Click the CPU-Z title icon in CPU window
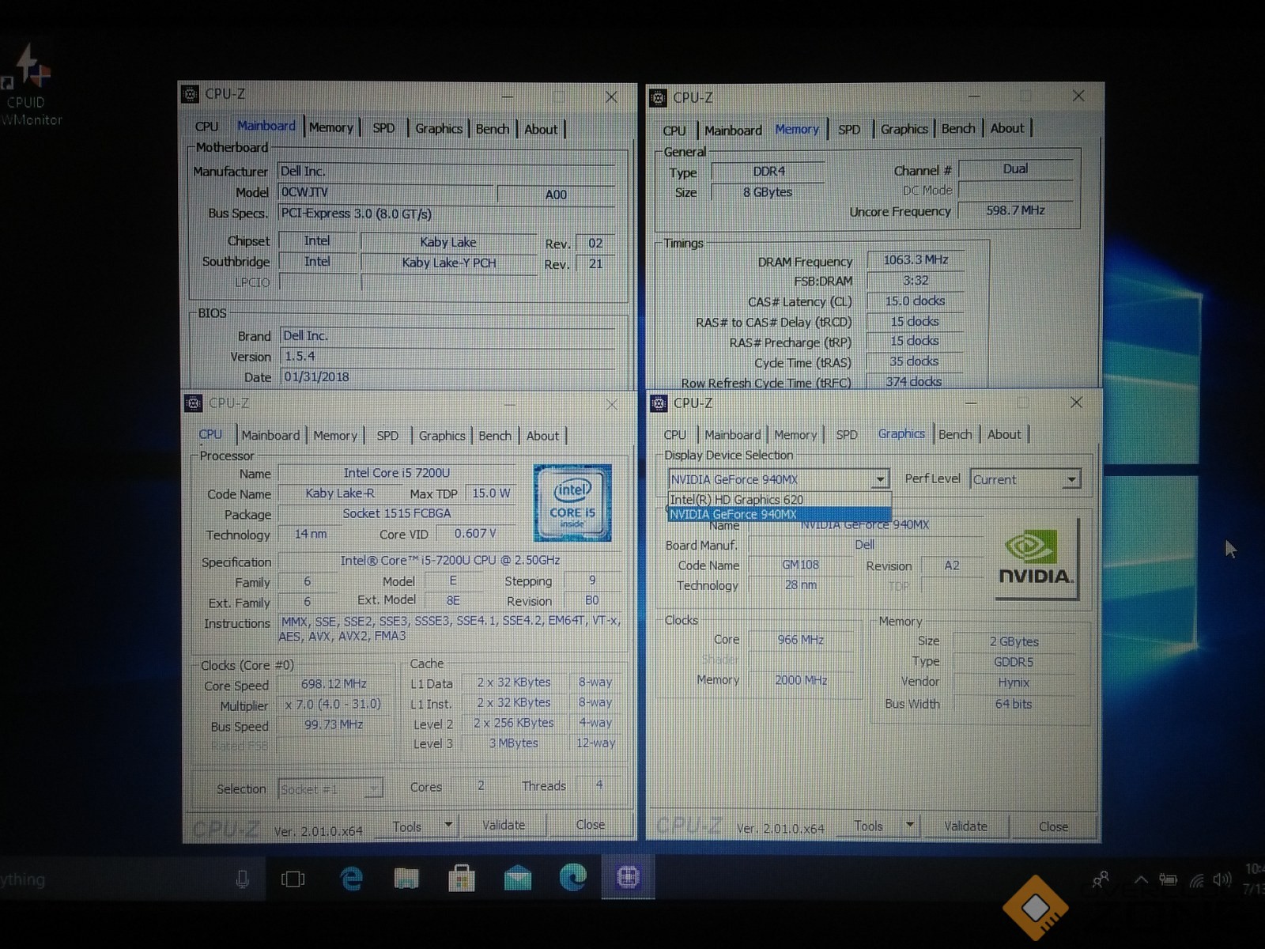Viewport: 1265px width, 949px height. point(193,403)
